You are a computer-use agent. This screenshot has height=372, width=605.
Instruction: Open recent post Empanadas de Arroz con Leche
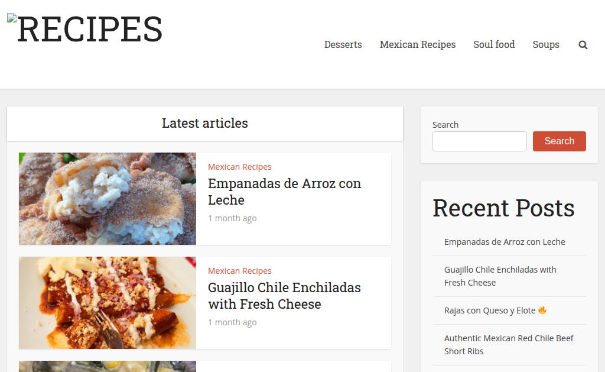tap(505, 242)
